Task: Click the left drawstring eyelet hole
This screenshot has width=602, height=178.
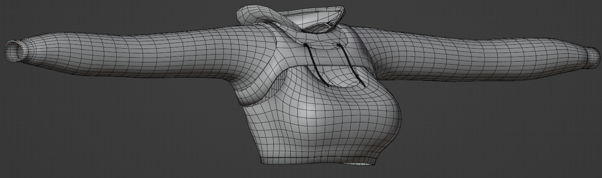Action: tap(306, 45)
